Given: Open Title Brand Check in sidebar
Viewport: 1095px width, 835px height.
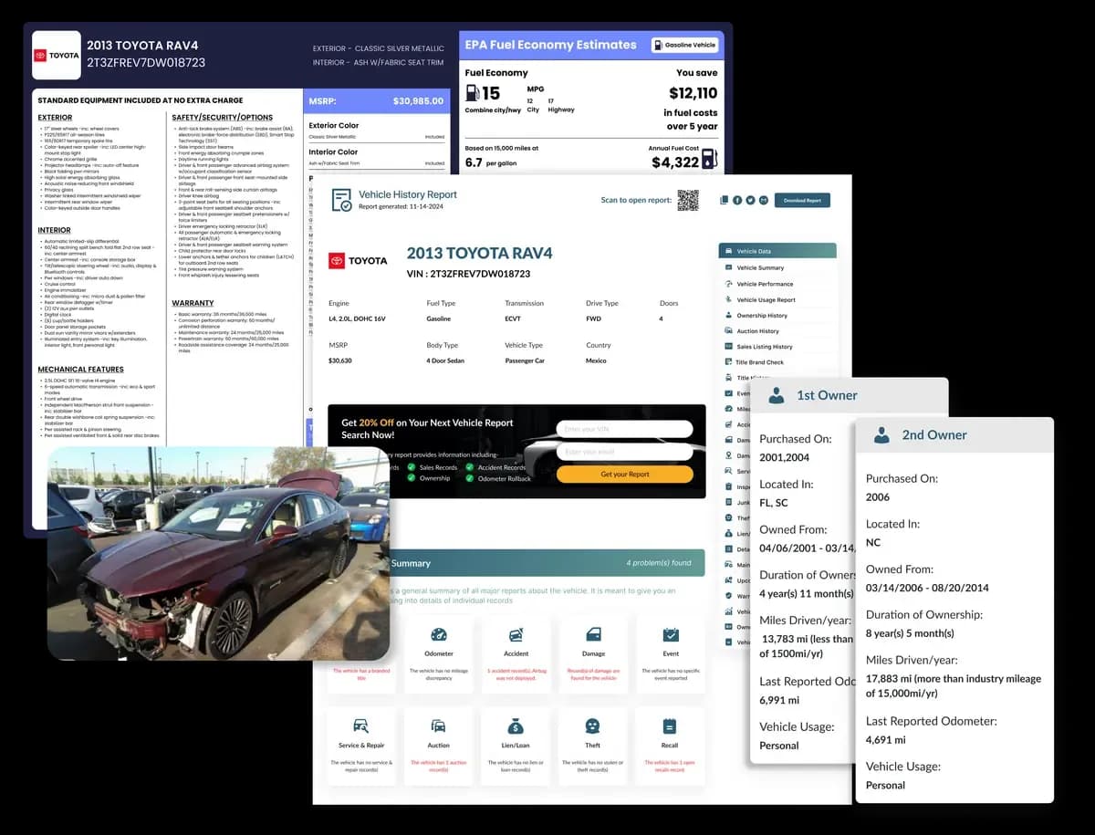Looking at the screenshot, I should click(x=759, y=362).
